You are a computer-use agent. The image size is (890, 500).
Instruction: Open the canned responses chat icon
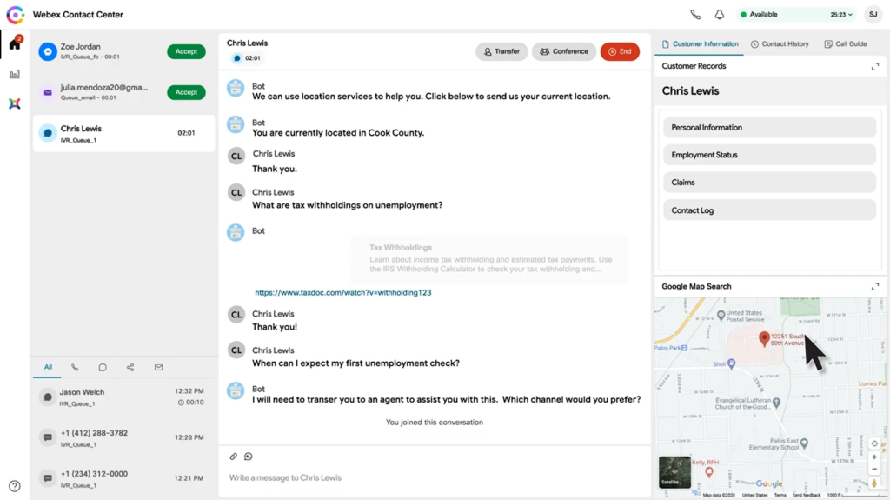(x=249, y=457)
